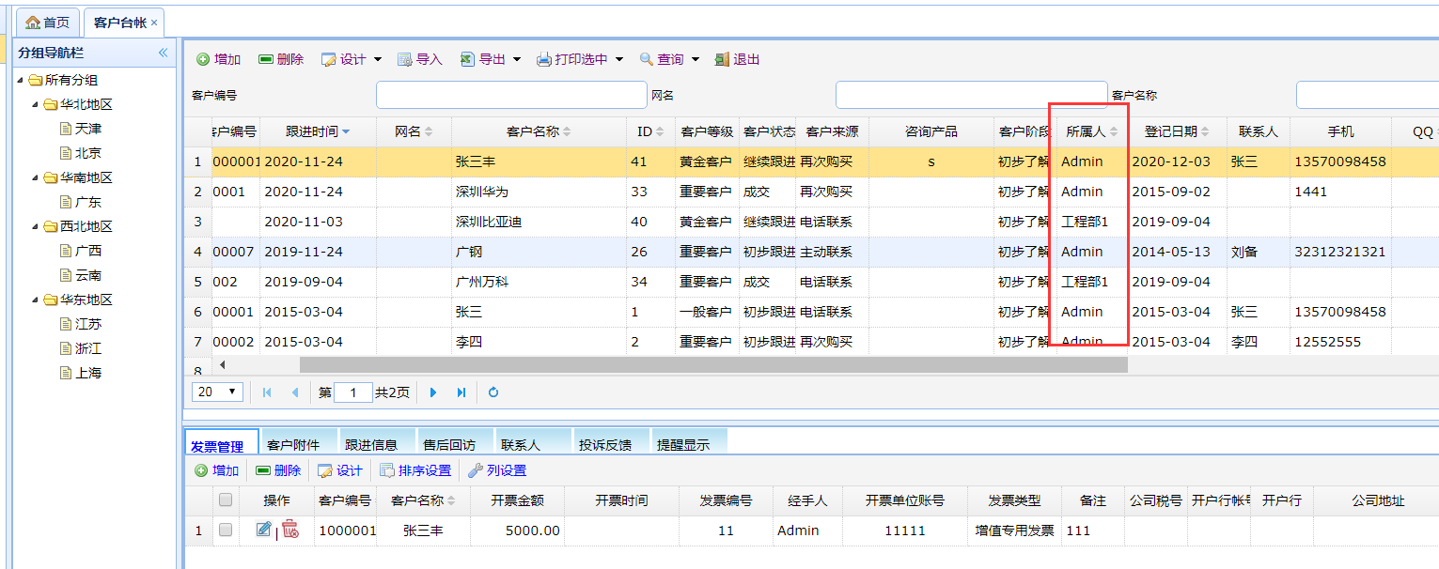Sort by ID column header
The height and width of the screenshot is (569, 1439).
click(x=650, y=131)
